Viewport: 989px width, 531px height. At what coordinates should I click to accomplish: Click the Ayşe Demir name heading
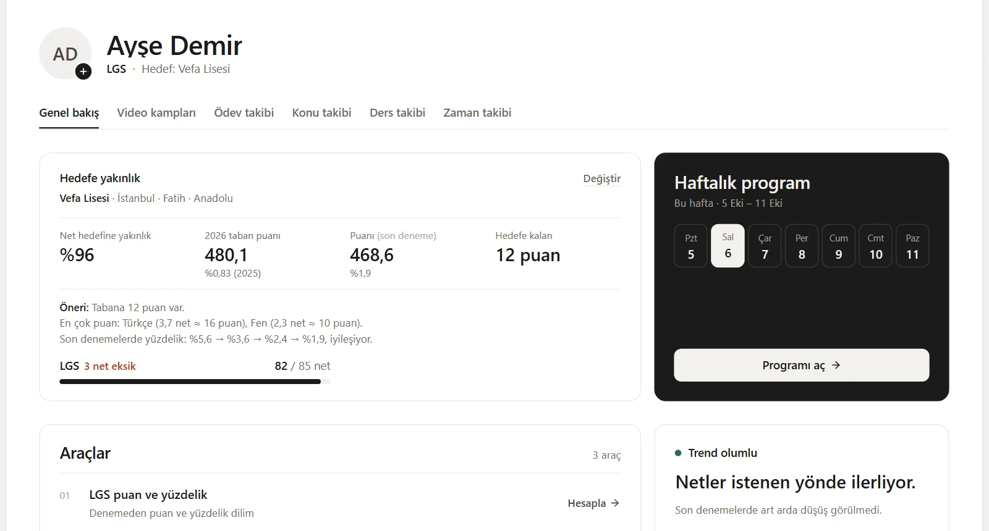coord(174,46)
